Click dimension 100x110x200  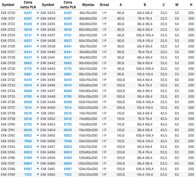pyautogui.click(x=88, y=102)
